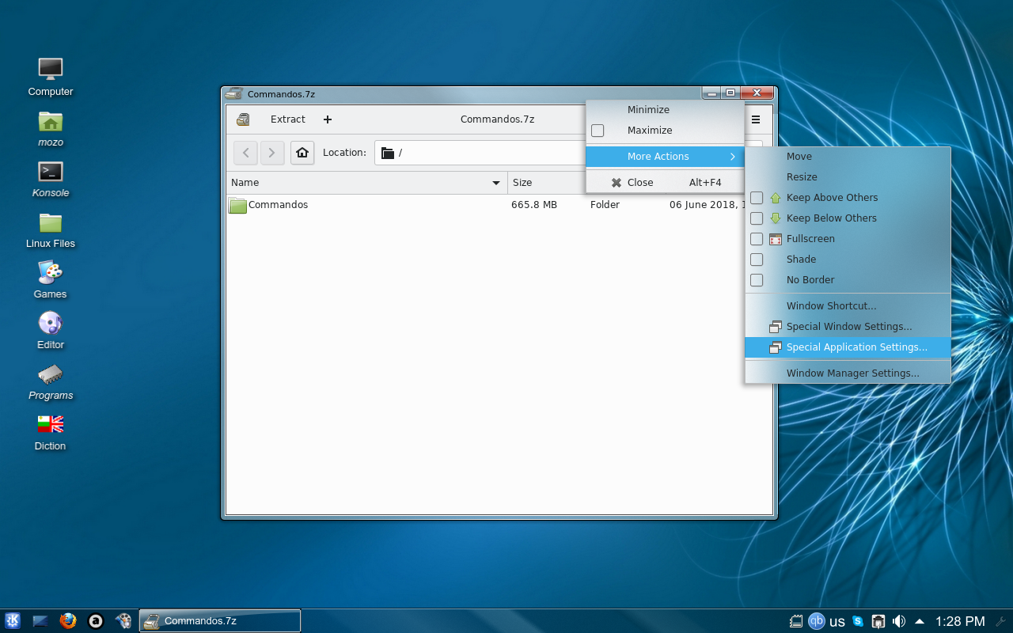The width and height of the screenshot is (1013, 633).
Task: Click the Folder type cell
Action: click(605, 205)
